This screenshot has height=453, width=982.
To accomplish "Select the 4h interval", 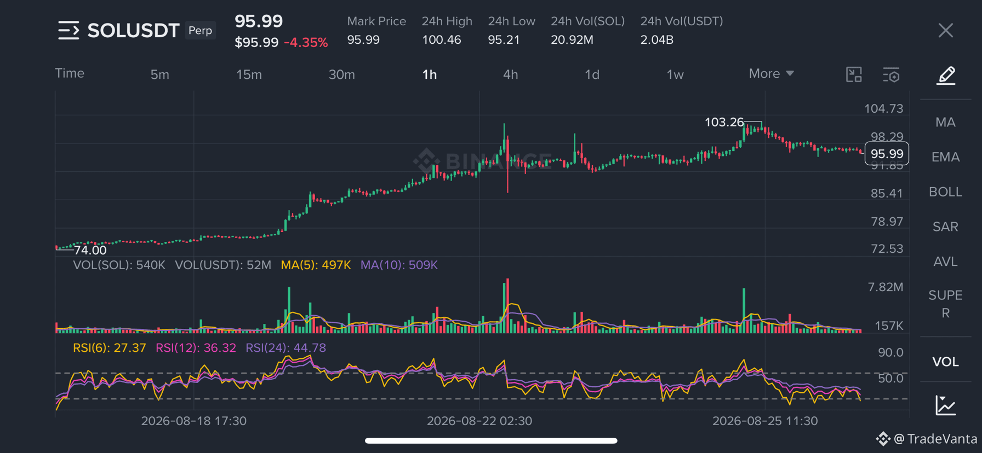I will (511, 74).
